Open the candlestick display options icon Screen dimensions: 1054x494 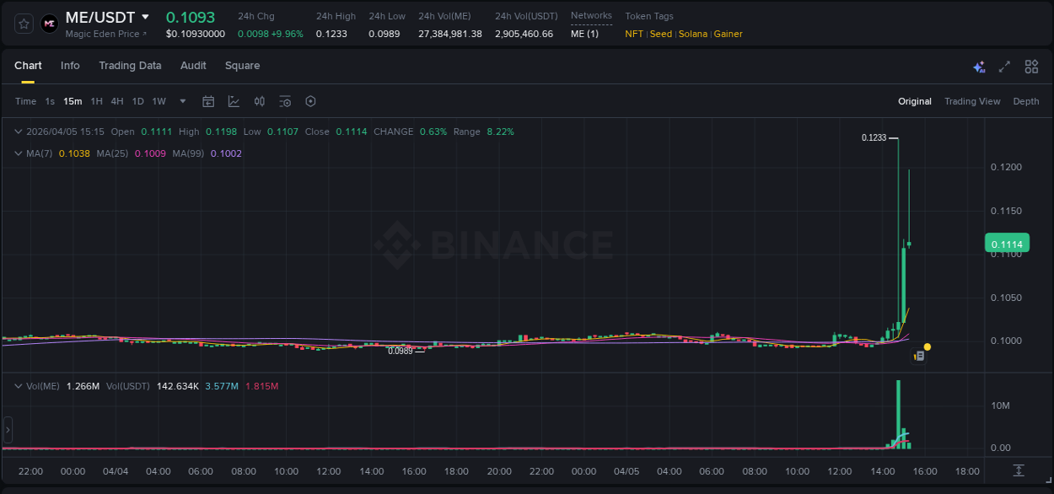259,101
